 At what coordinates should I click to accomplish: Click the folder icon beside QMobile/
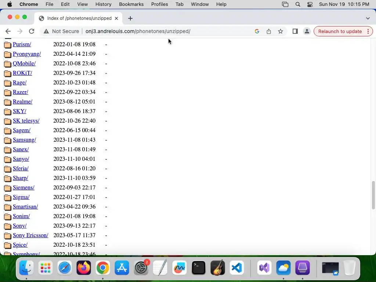point(8,64)
